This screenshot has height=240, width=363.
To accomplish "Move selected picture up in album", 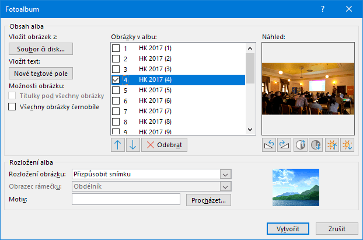I will (117, 145).
